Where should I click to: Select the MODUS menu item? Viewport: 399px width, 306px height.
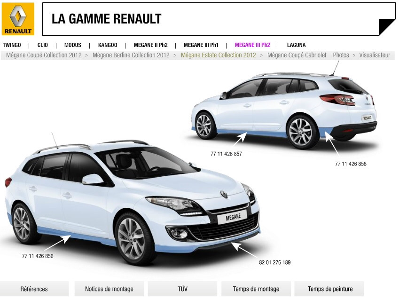73,45
